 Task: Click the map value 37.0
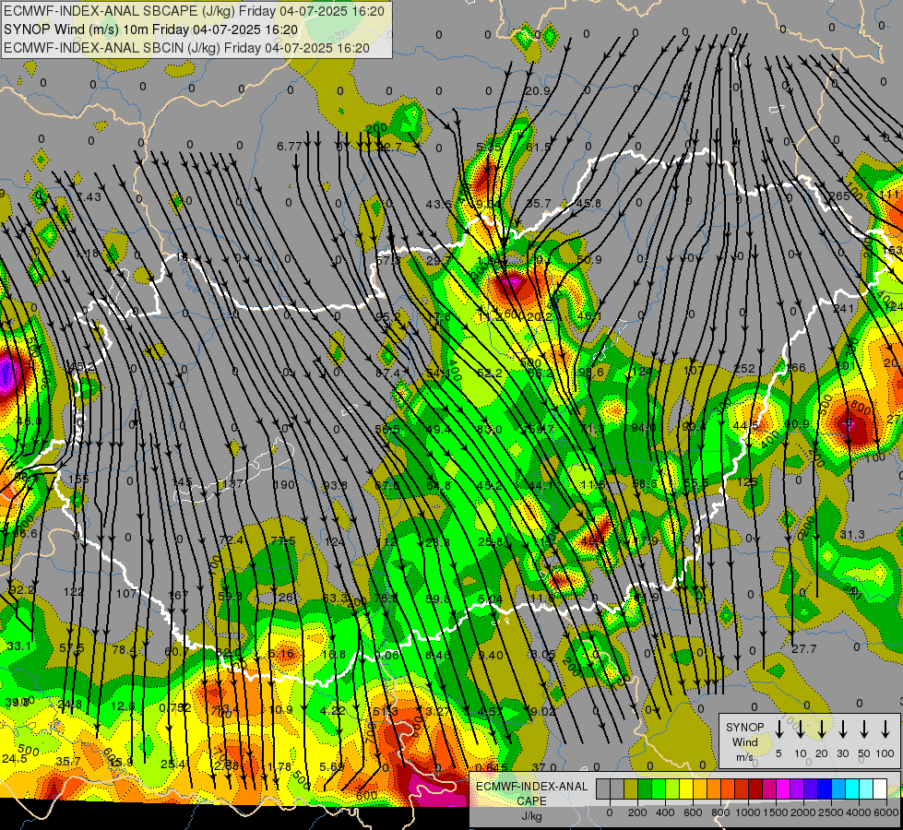click(x=544, y=767)
